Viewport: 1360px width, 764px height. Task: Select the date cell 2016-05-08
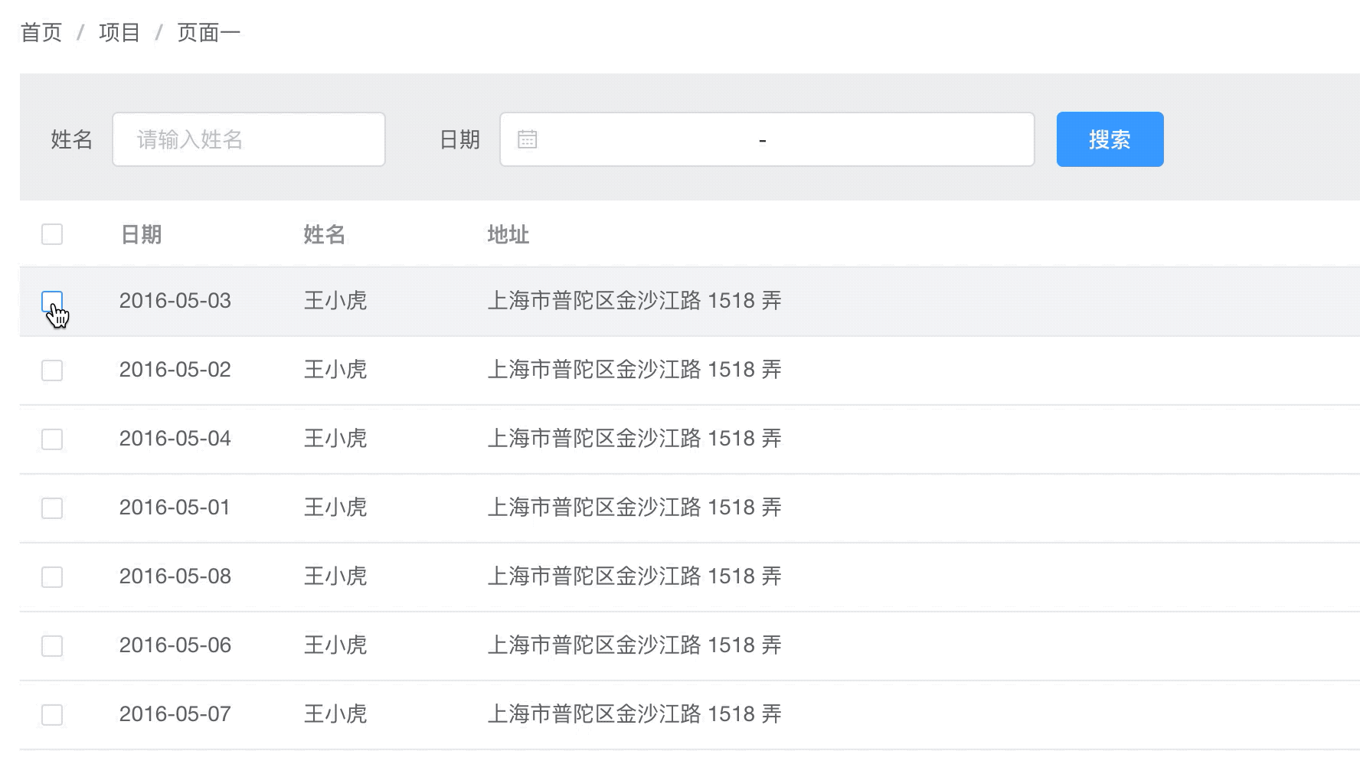(175, 576)
